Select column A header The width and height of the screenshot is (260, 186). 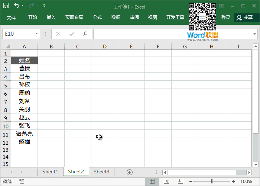tap(25, 46)
